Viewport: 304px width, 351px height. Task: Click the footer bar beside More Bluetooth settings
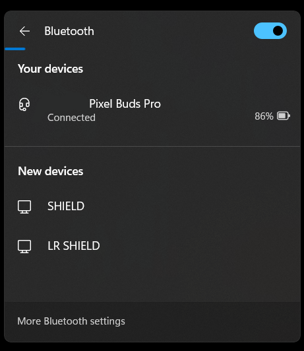tap(212, 322)
